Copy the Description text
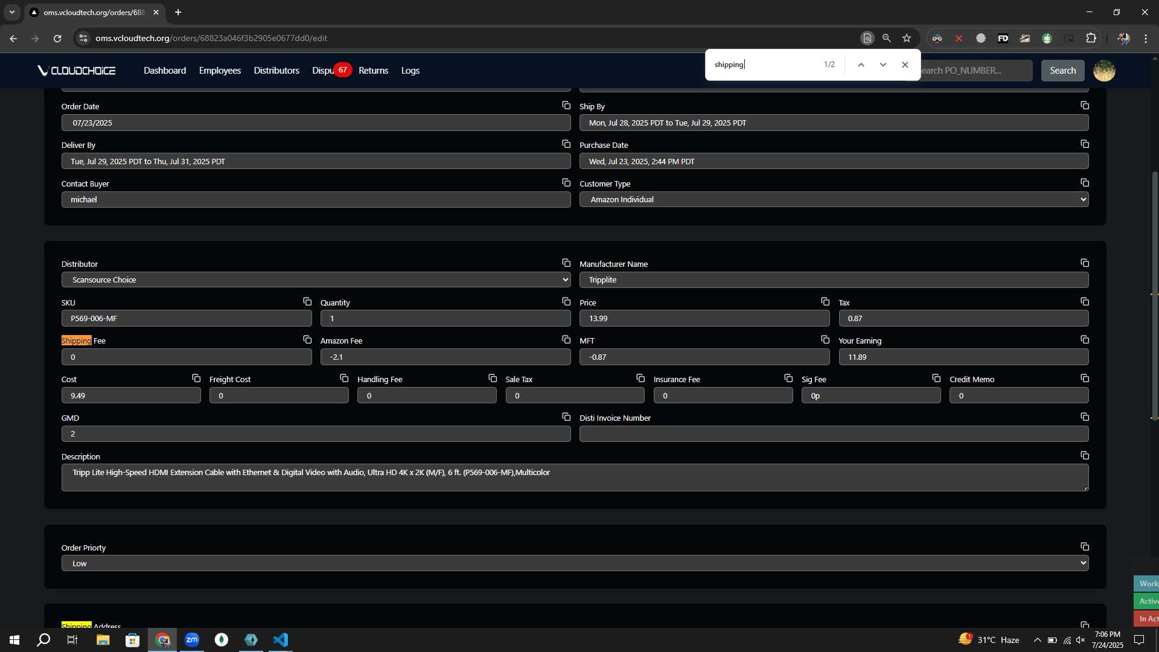This screenshot has width=1159, height=652. click(1085, 456)
